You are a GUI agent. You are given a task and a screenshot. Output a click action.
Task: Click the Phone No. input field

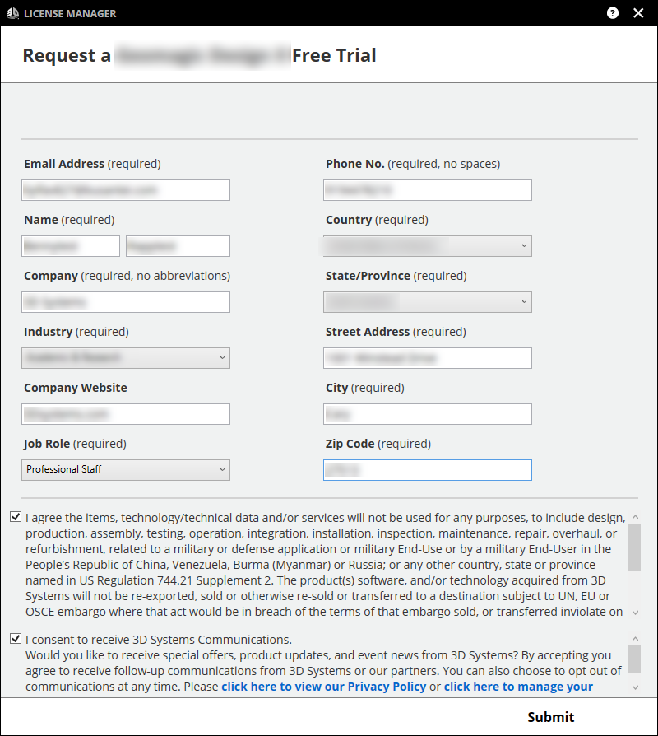point(428,190)
